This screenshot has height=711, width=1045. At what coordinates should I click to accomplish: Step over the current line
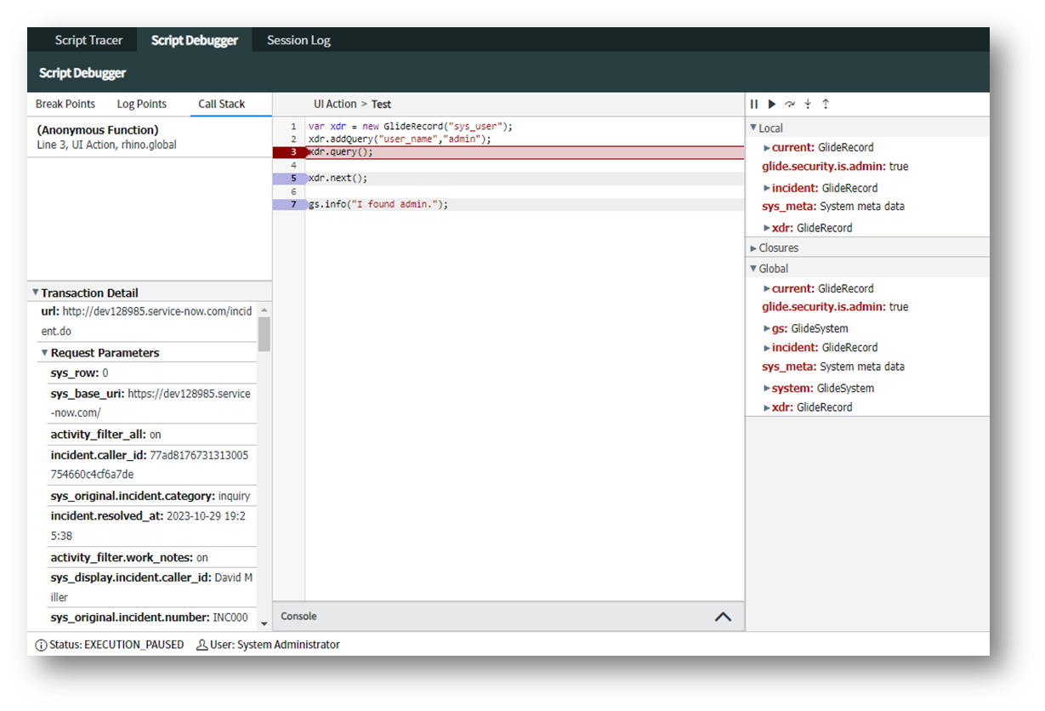click(x=789, y=104)
